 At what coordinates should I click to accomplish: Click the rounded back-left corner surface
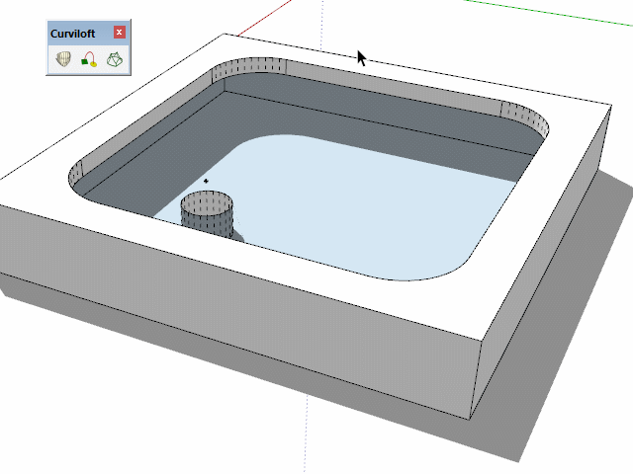247,73
